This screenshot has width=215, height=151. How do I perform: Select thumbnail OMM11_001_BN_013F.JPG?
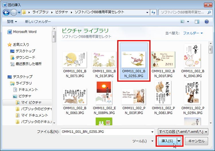104,64
